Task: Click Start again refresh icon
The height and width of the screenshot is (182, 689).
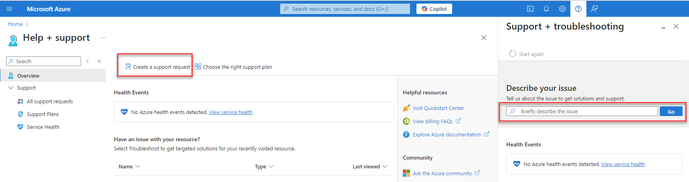Action: [513, 54]
